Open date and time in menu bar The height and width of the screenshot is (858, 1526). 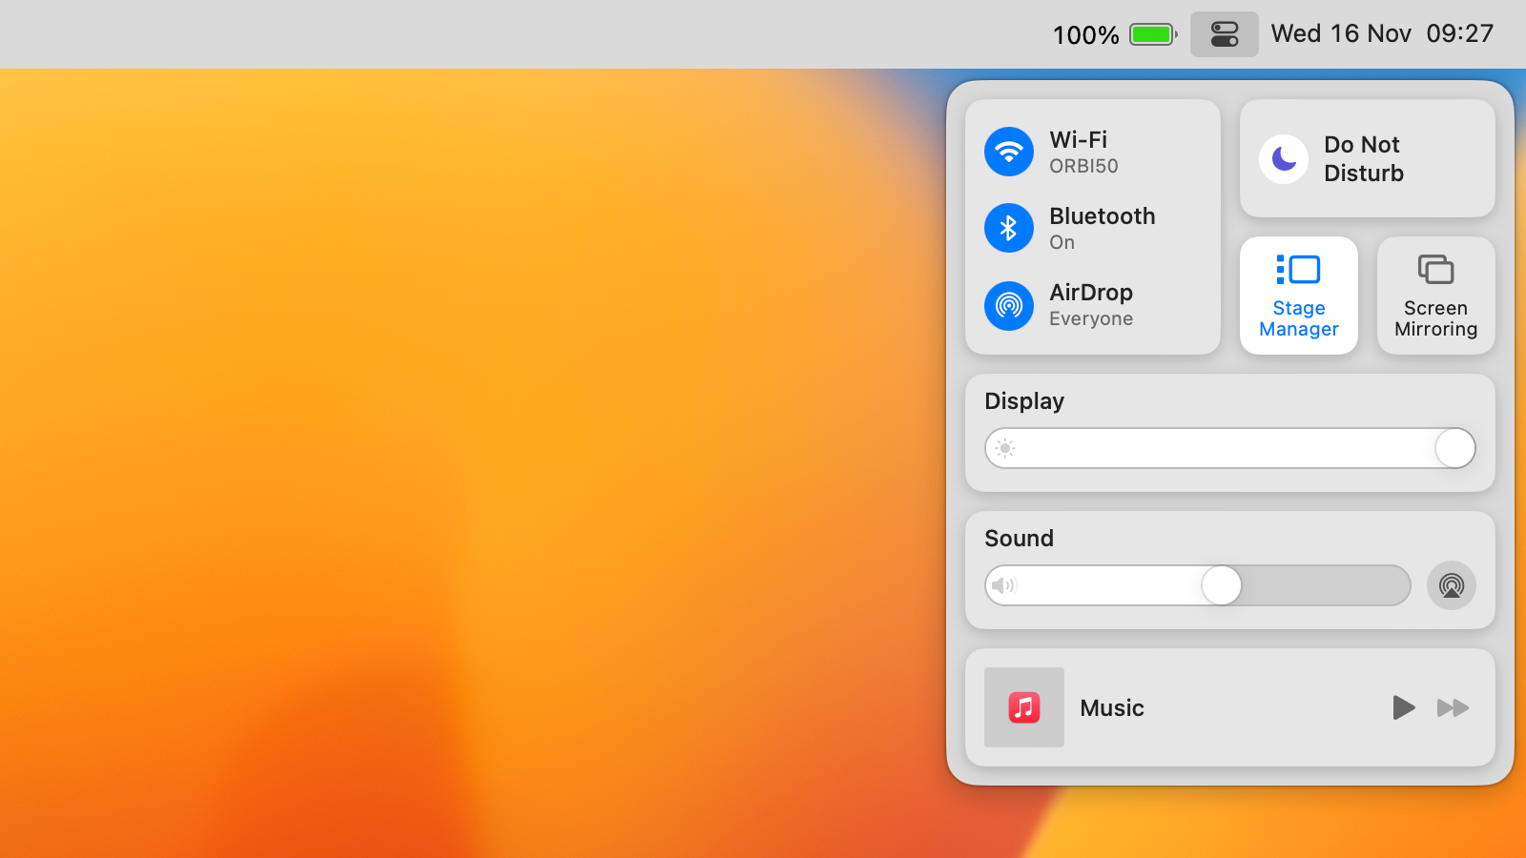pyautogui.click(x=1381, y=34)
